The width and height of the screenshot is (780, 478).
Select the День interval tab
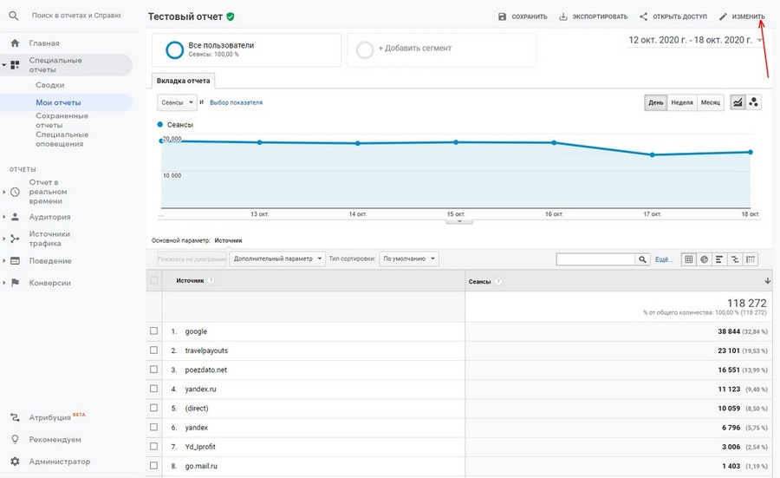[x=656, y=102]
